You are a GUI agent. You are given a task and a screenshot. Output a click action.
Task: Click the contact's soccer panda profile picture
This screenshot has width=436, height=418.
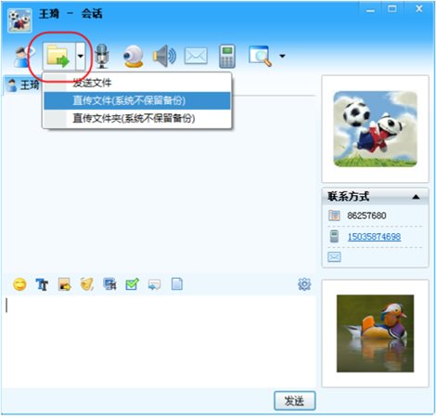coord(376,129)
